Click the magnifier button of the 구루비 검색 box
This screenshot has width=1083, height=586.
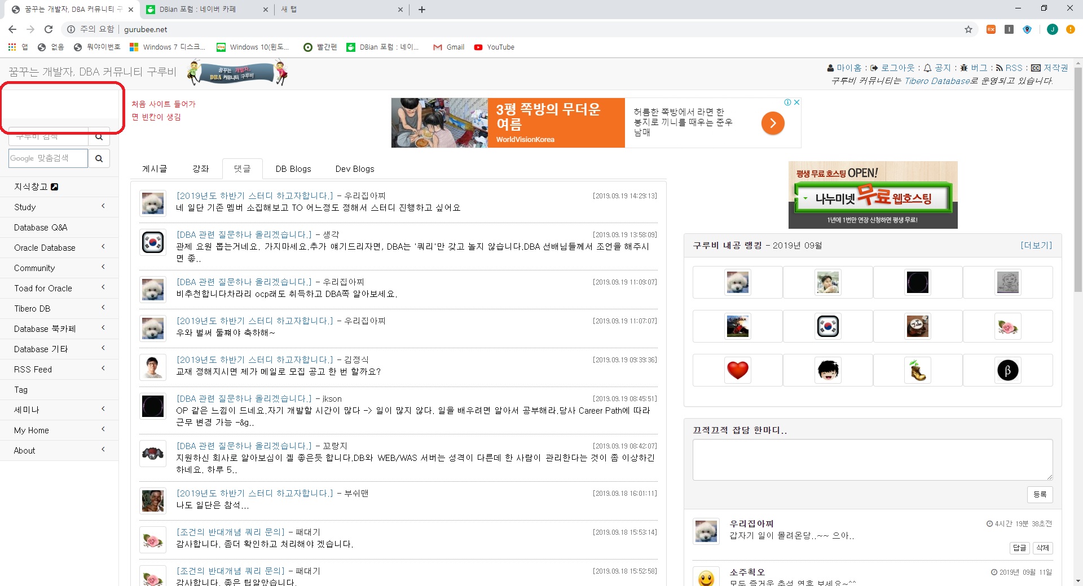click(99, 137)
